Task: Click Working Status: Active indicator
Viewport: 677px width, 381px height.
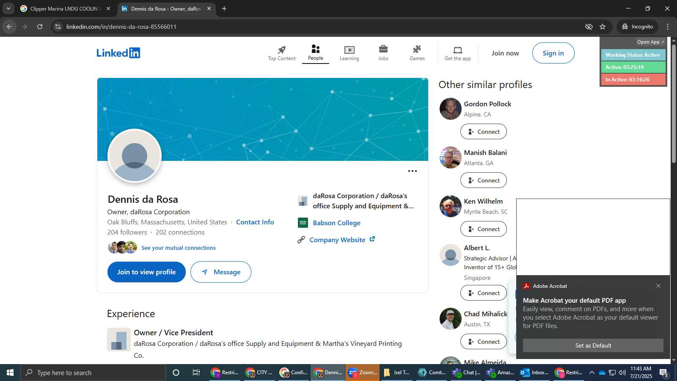Action: coord(633,55)
